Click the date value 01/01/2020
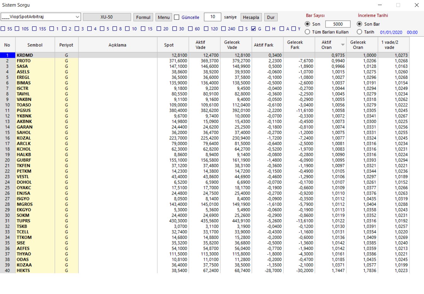Viewport: 424px width, 294px height. [391, 32]
